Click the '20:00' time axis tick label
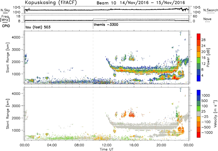This screenshot has width=218, height=151. 161,145
